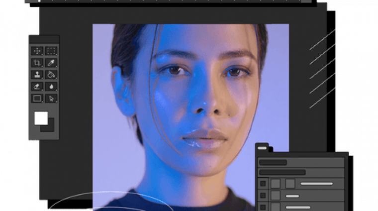Toggle visibility of the second layer
The image size is (378, 211).
(263, 196)
